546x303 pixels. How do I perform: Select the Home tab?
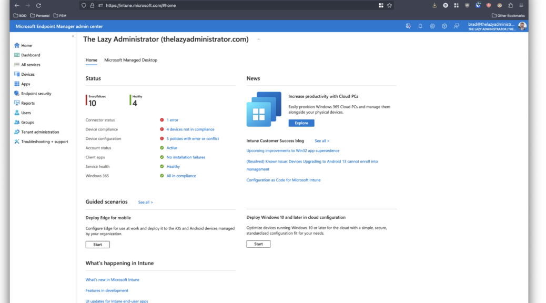91,60
